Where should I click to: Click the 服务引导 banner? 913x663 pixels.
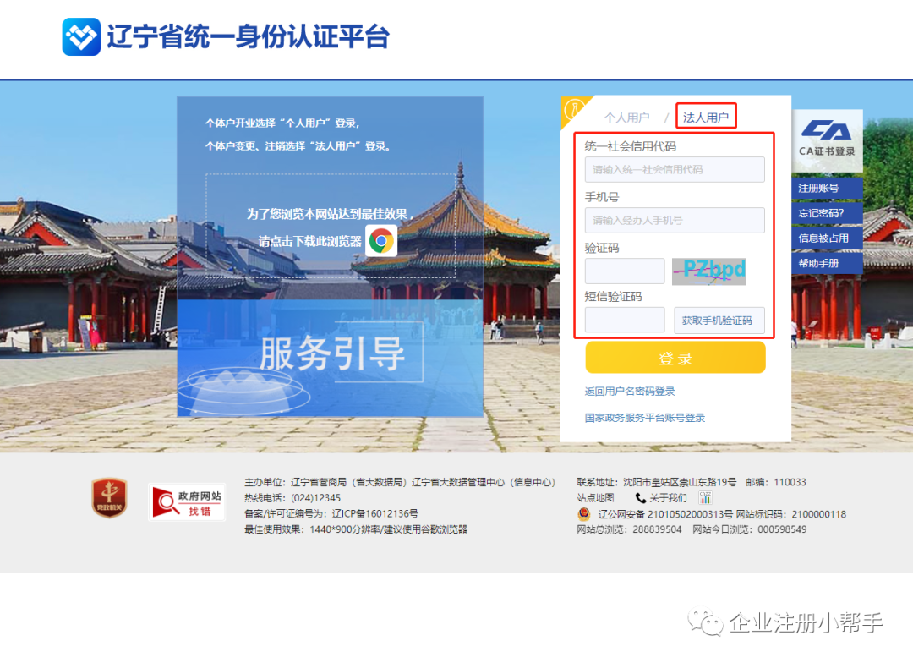click(331, 355)
